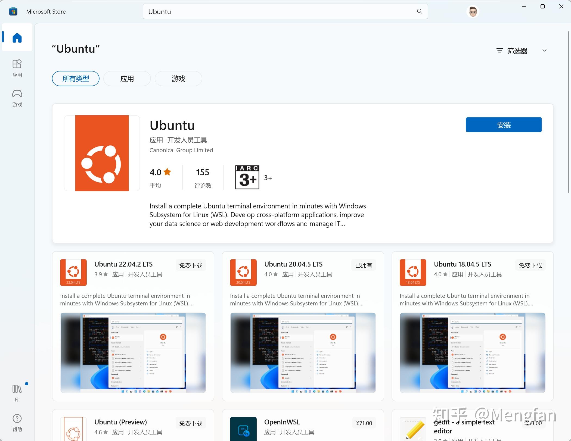
Task: Open Ubuntu 18.04.5 LTS screenshot thumbnail
Action: tap(473, 353)
